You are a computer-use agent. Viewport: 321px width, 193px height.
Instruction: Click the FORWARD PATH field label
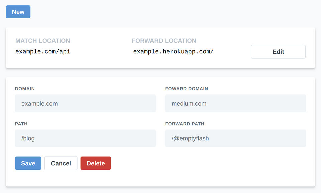[x=185, y=124]
